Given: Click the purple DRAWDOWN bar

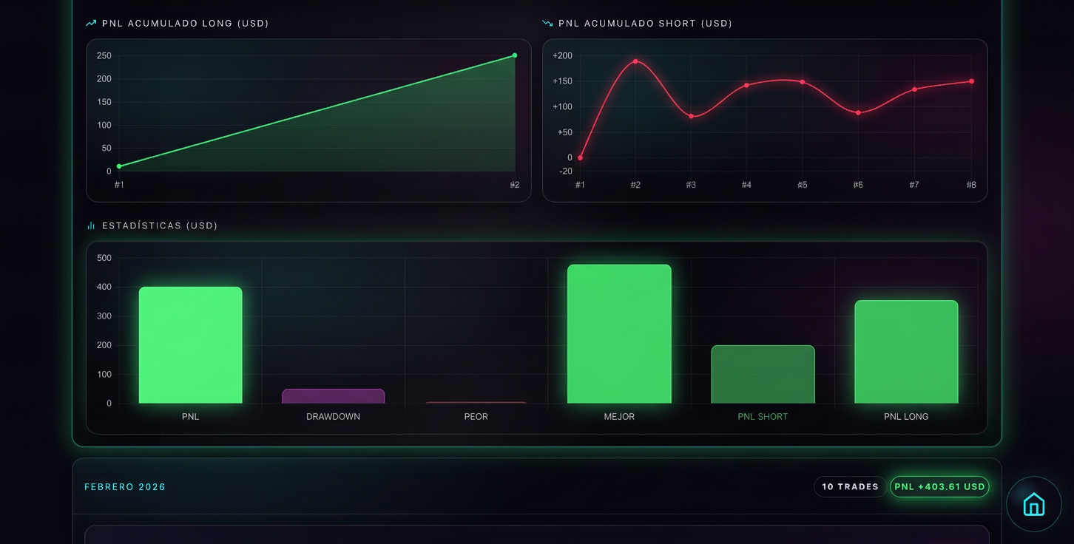Looking at the screenshot, I should 333,396.
